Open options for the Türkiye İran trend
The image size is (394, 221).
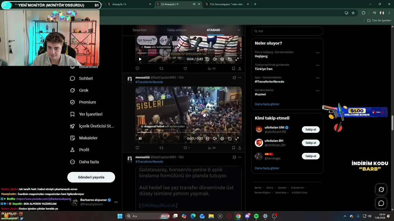318,65
